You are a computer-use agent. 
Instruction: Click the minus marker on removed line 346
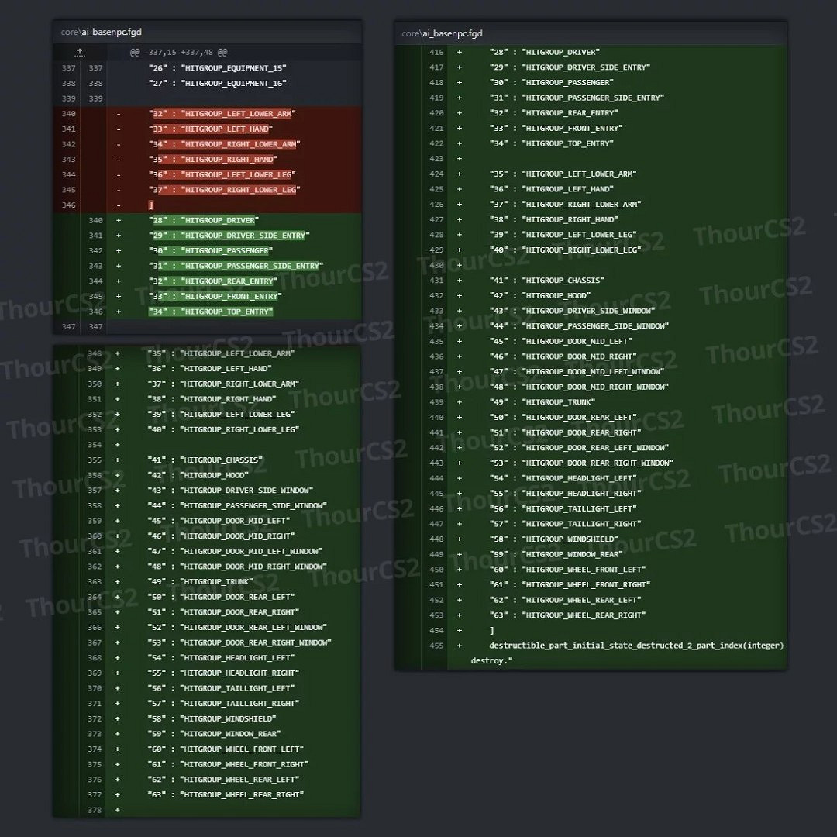tap(119, 205)
